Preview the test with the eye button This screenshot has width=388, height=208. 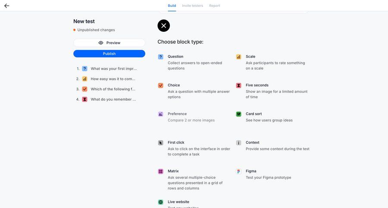(109, 43)
